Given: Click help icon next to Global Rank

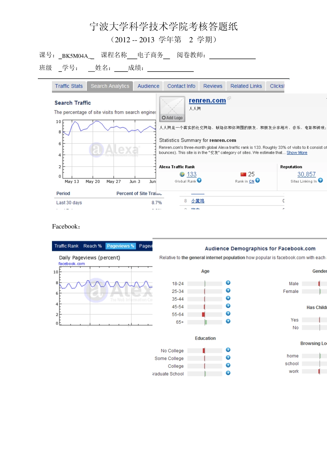Looking at the screenshot, I should click(199, 180).
